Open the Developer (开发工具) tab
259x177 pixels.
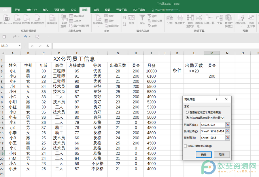point(121,10)
